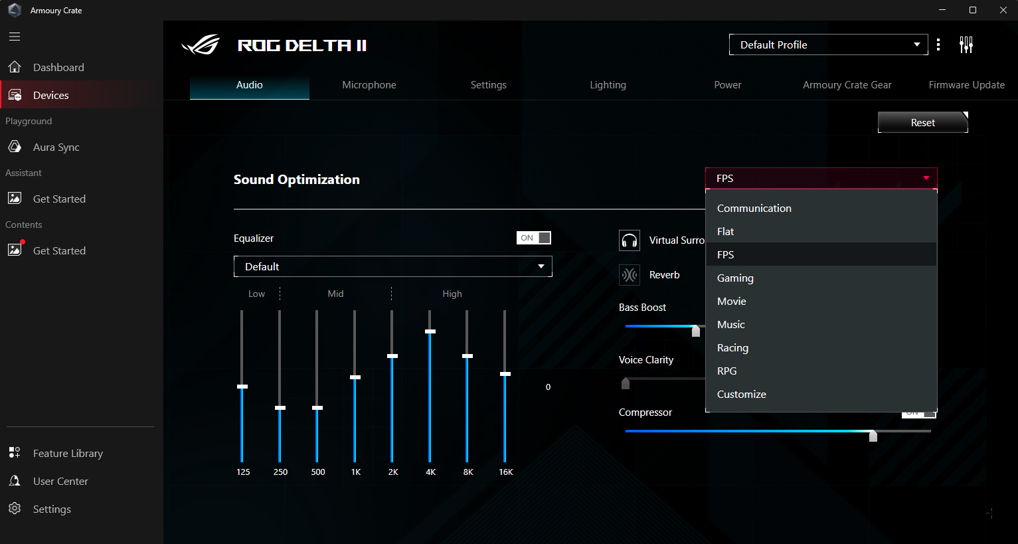The width and height of the screenshot is (1018, 544).
Task: Click the Dashboard home icon
Action: (15, 67)
